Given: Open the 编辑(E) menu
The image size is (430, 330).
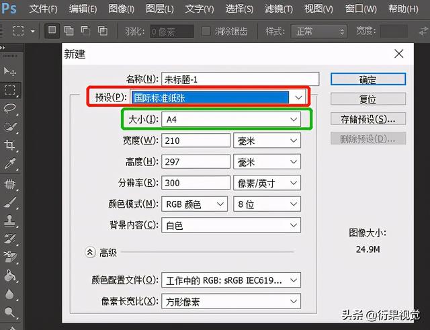Looking at the screenshot, I should (x=83, y=9).
